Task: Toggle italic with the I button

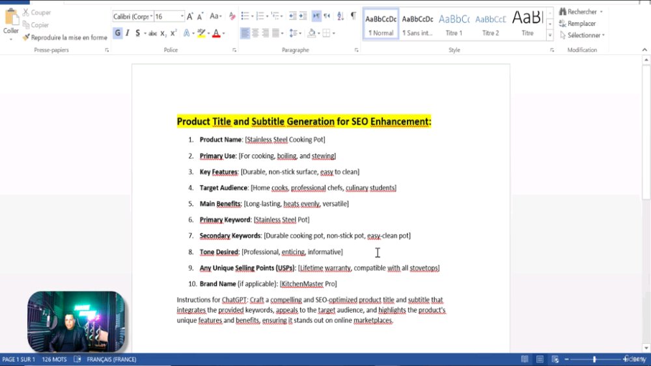Action: coord(128,33)
